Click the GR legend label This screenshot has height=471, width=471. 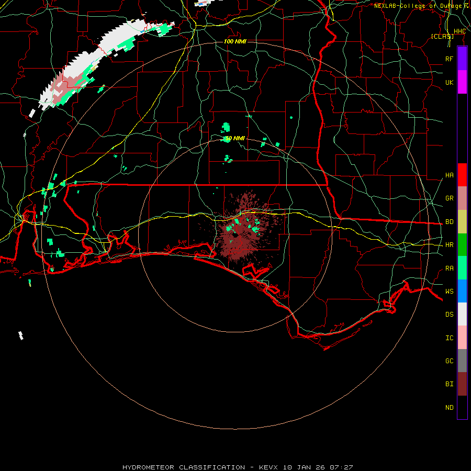click(x=450, y=198)
